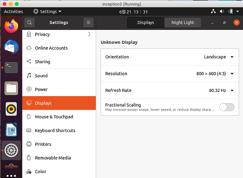Open Sharing settings label
243x178 pixels.
pyautogui.click(x=42, y=62)
